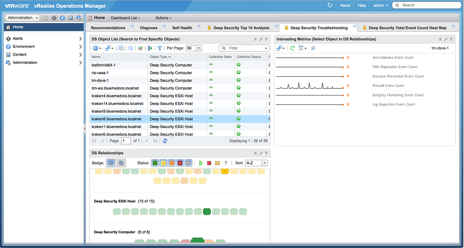Open the Per Page dropdown
The image size is (464, 248).
[x=199, y=48]
